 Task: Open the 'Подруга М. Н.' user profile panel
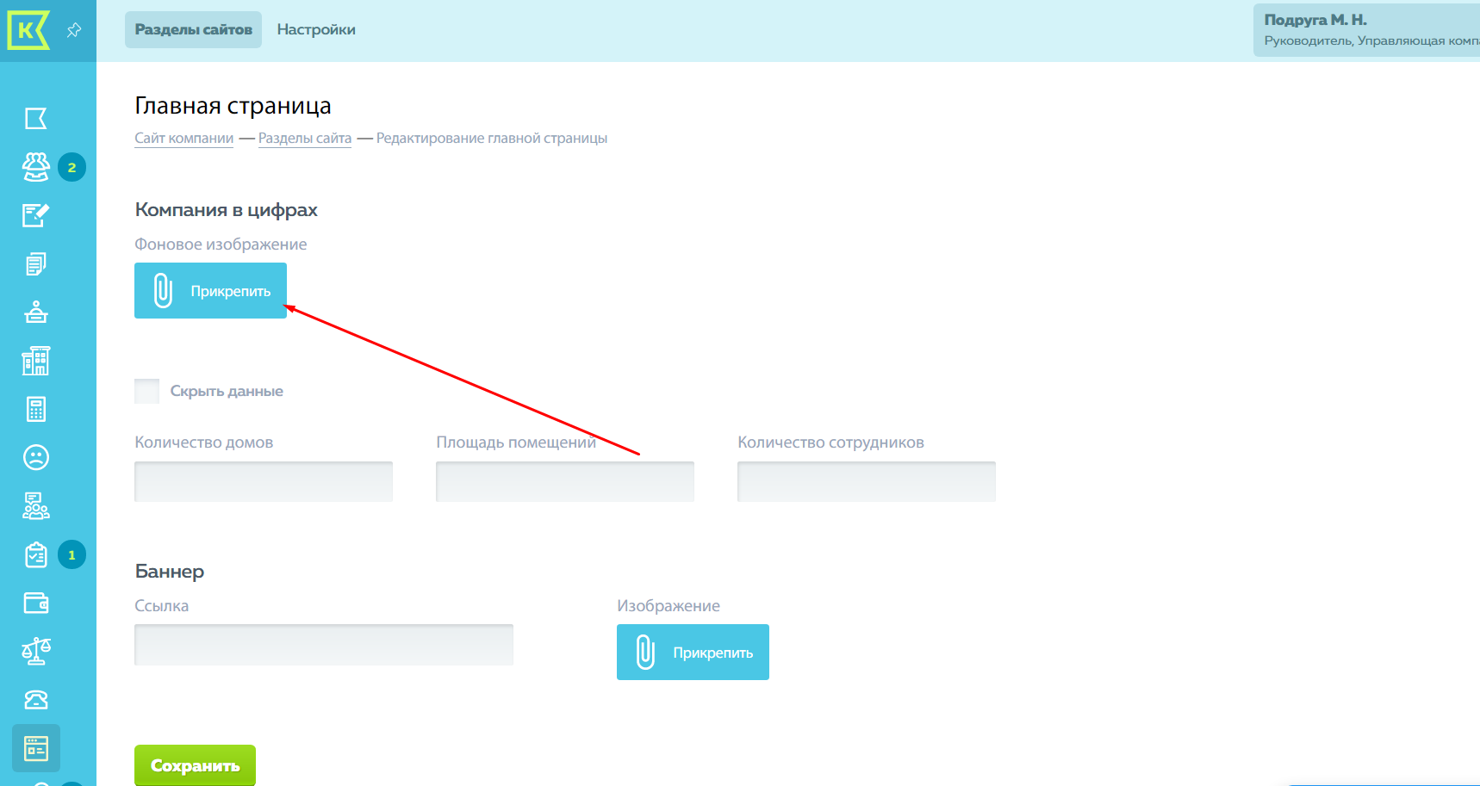1366,30
